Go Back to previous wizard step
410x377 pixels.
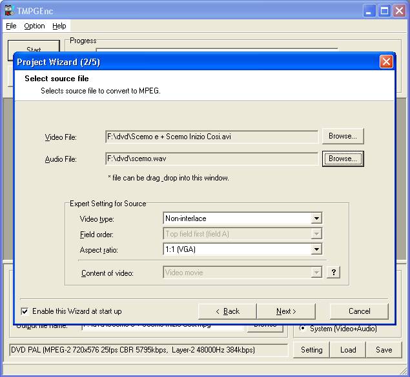(227, 311)
